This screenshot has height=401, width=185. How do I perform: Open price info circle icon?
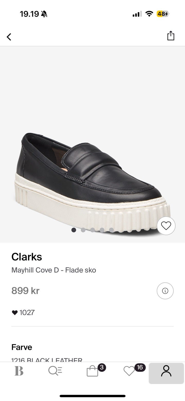165,291
